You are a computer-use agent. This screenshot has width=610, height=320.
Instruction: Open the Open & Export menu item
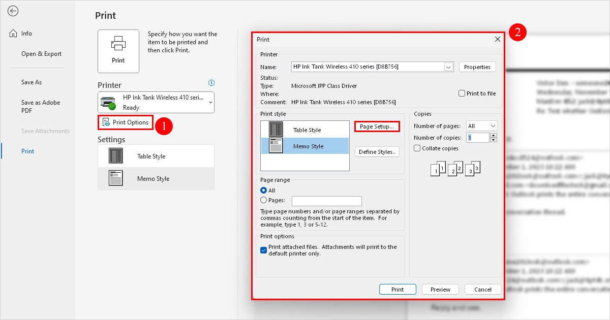coord(41,54)
